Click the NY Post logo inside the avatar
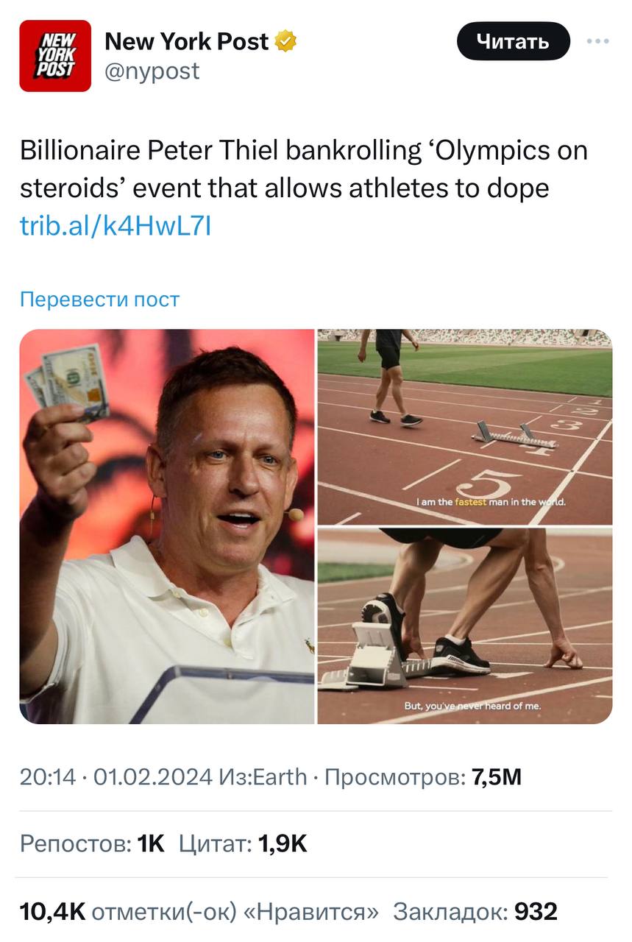 point(54,54)
